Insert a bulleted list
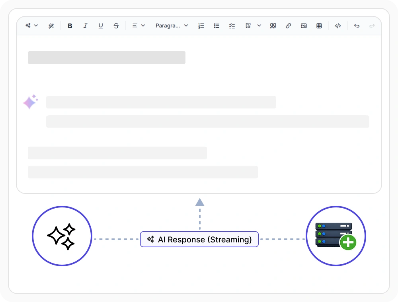Viewport: 398px width, 302px height. coord(217,26)
